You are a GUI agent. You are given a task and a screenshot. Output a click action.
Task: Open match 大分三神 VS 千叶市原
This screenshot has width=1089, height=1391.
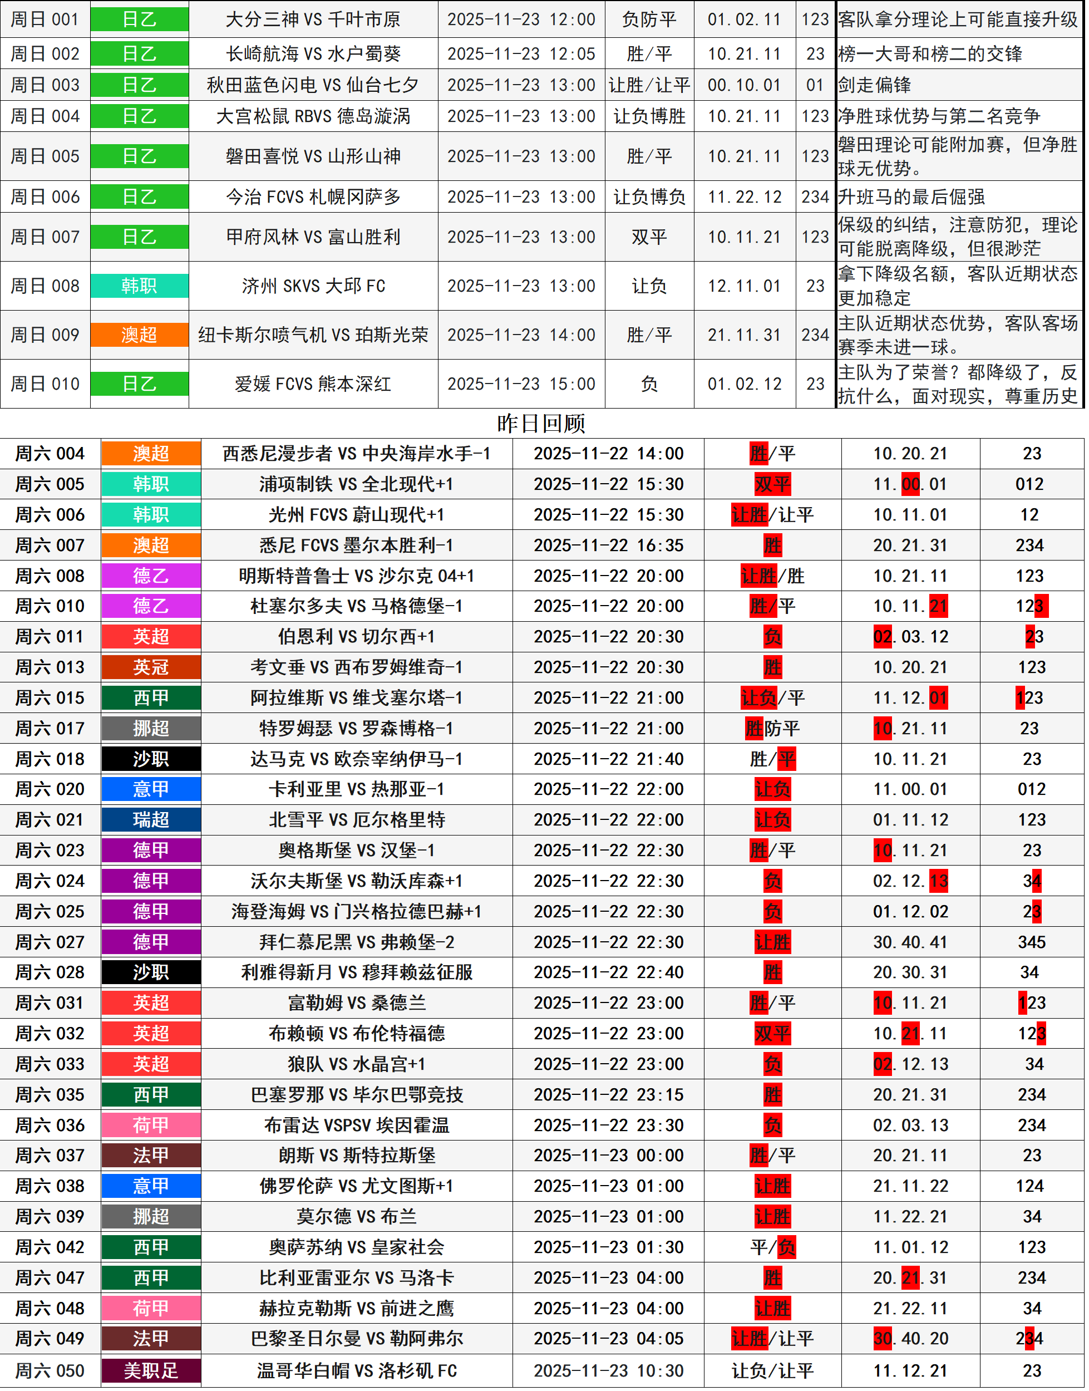coord(313,20)
